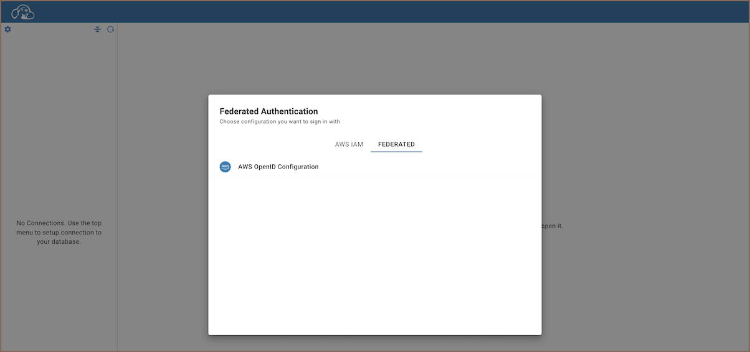Click the AWS logo icon
Image resolution: width=750 pixels, height=352 pixels.
tap(225, 167)
